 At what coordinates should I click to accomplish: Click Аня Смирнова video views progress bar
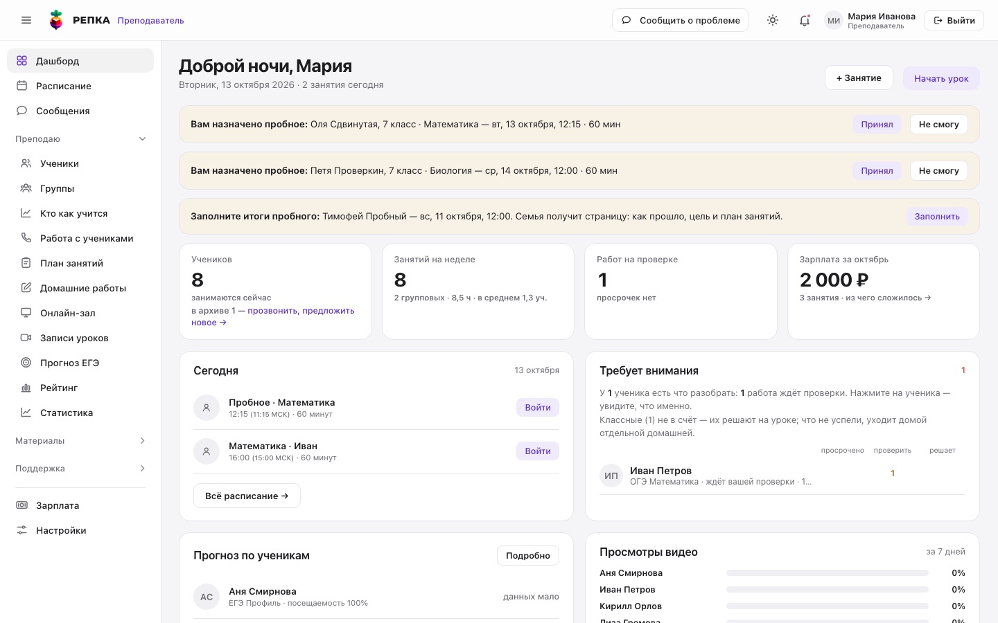click(828, 573)
